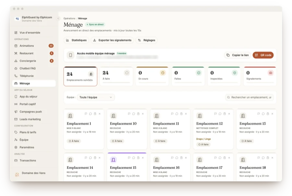Click the mobile phone icon beside Accès mobile
The image size is (292, 196).
[x=71, y=55]
